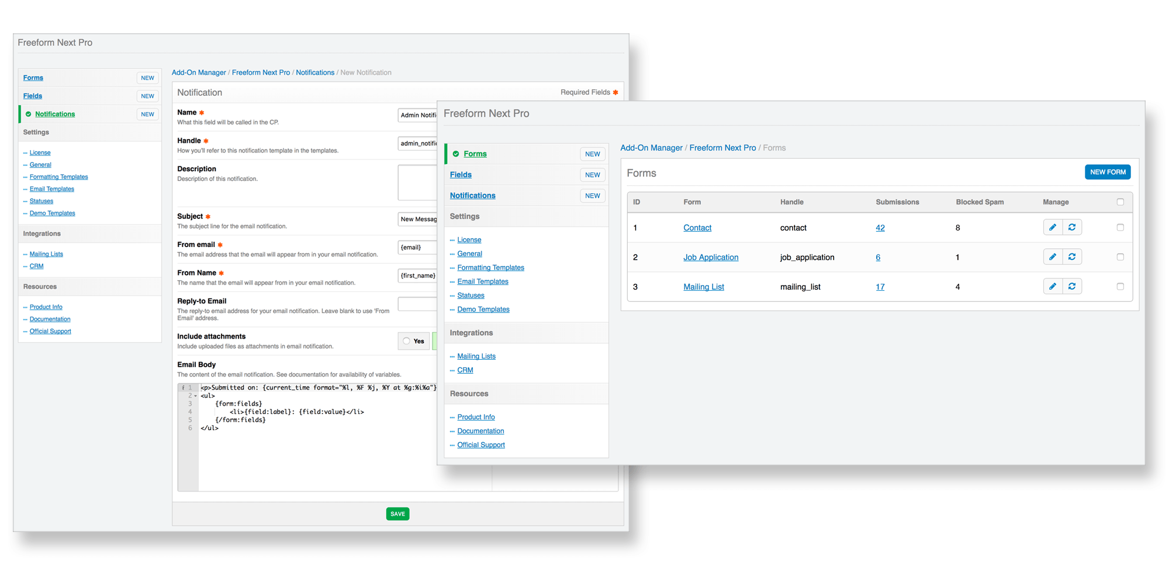Viewport: 1169px width, 584px height.
Task: Click the NEW FORM button
Action: pos(1108,172)
